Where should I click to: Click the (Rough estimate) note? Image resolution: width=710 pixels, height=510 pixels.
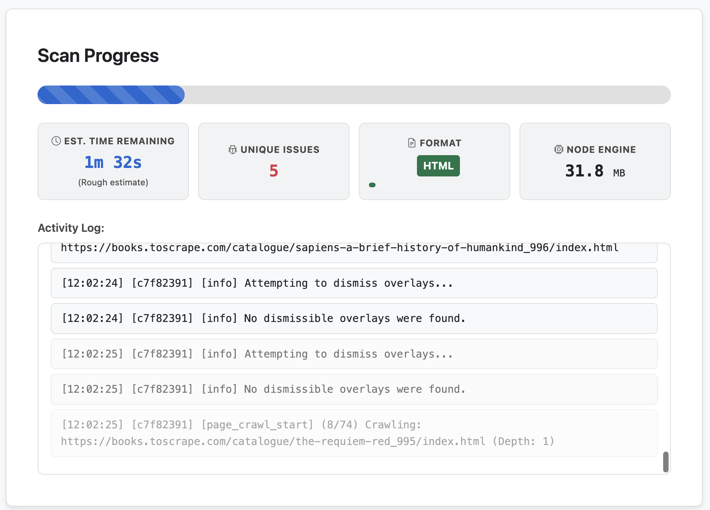[113, 182]
